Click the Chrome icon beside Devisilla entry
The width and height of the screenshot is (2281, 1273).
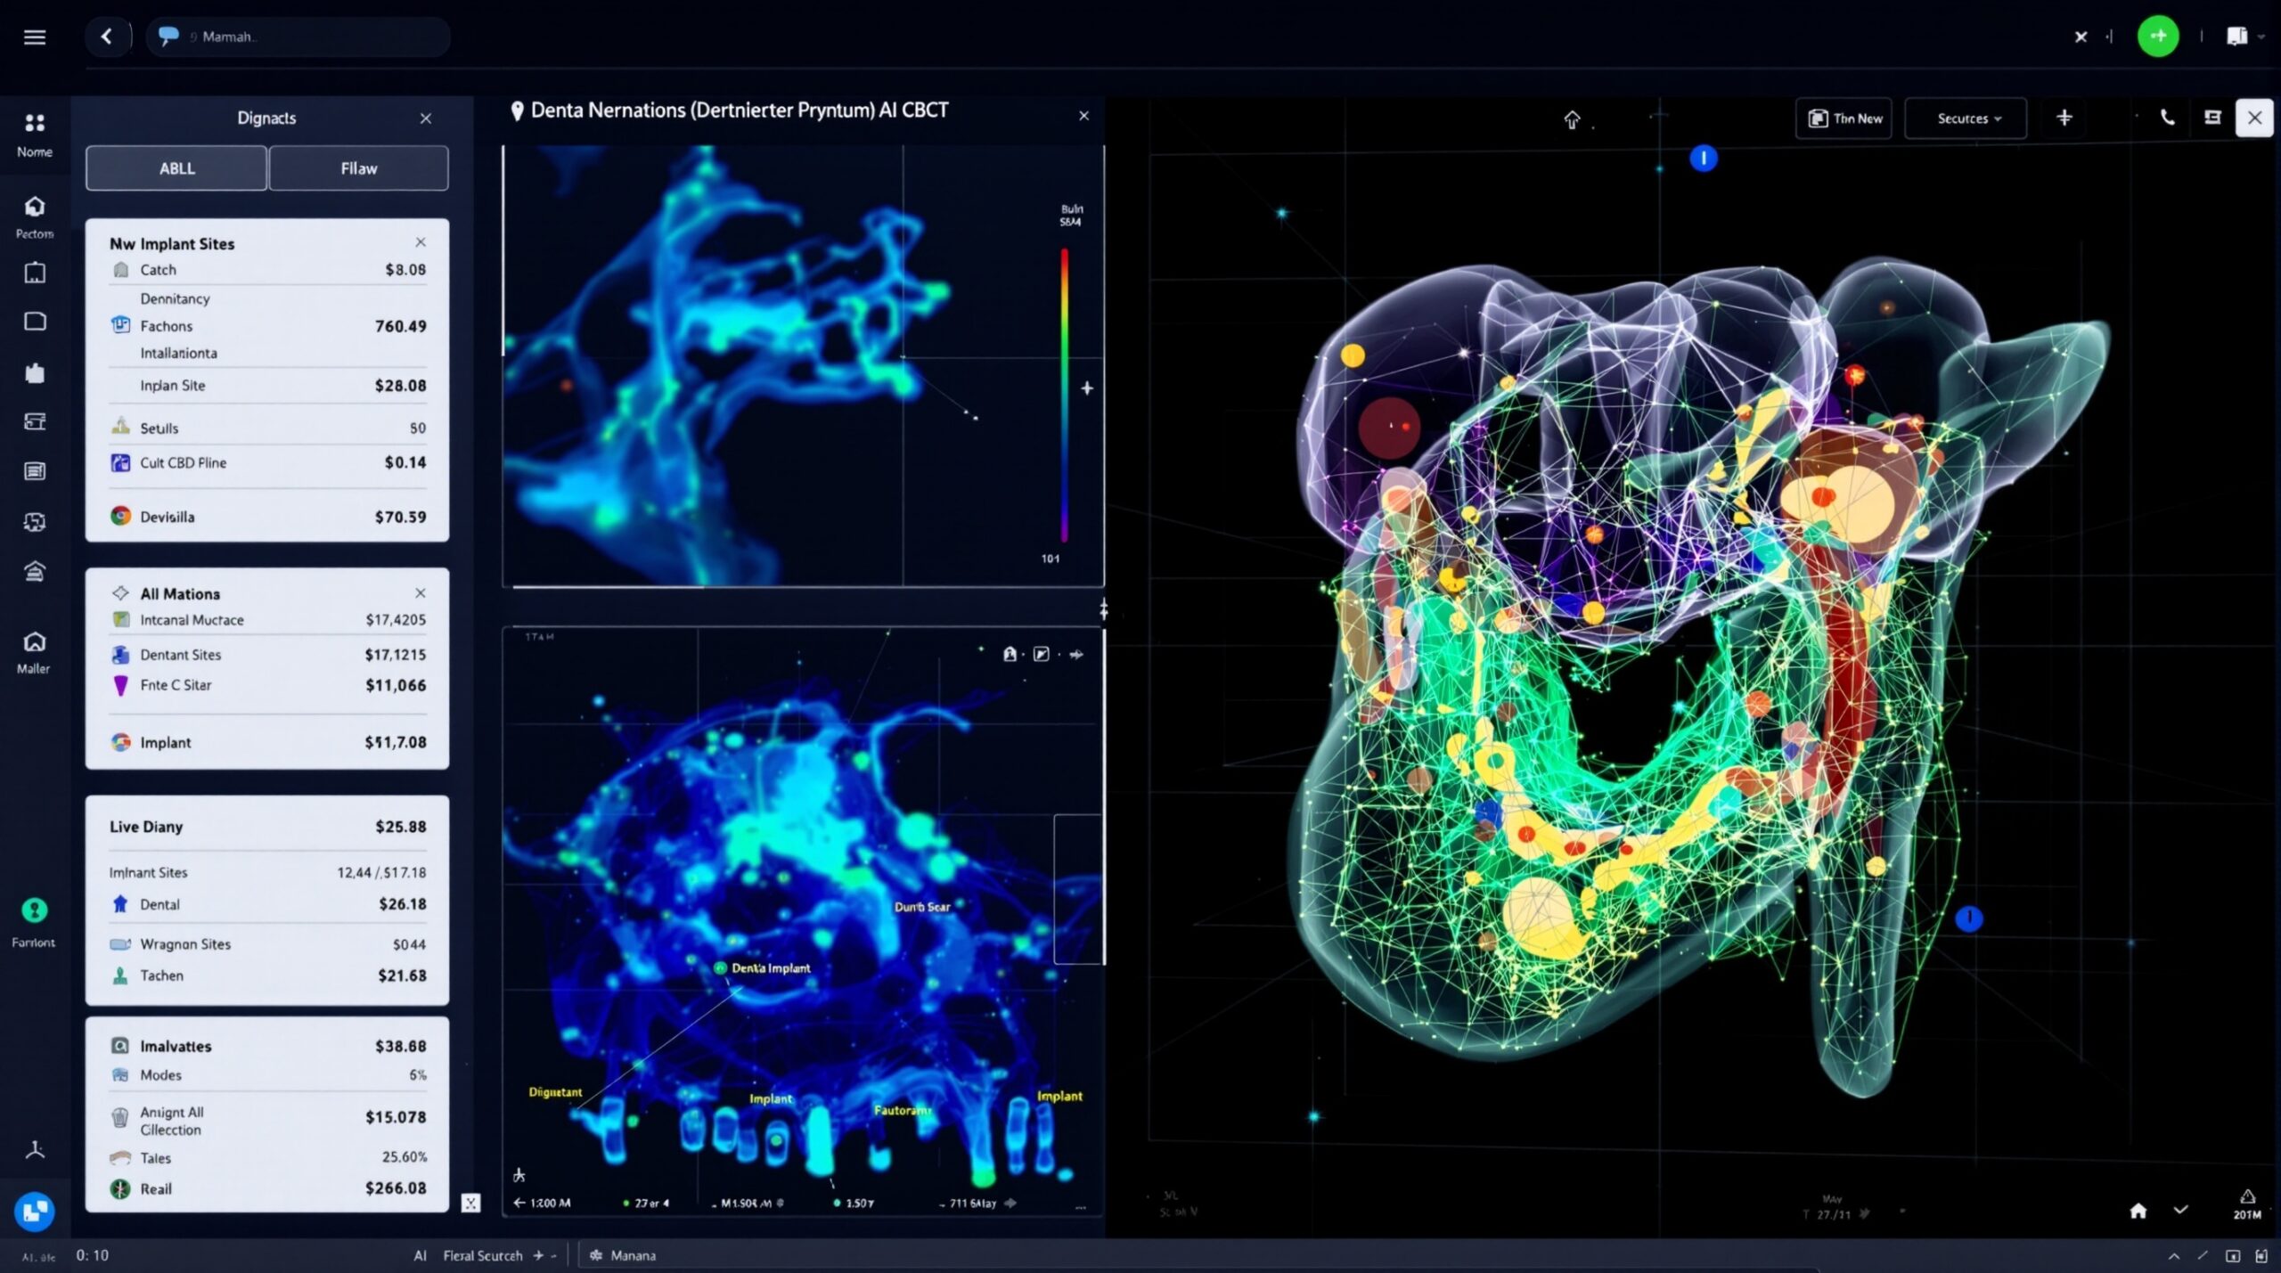click(120, 517)
